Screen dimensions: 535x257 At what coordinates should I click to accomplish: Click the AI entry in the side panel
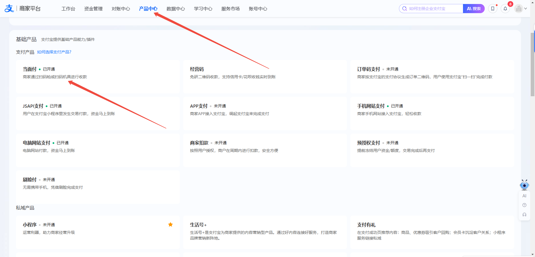[x=524, y=196]
